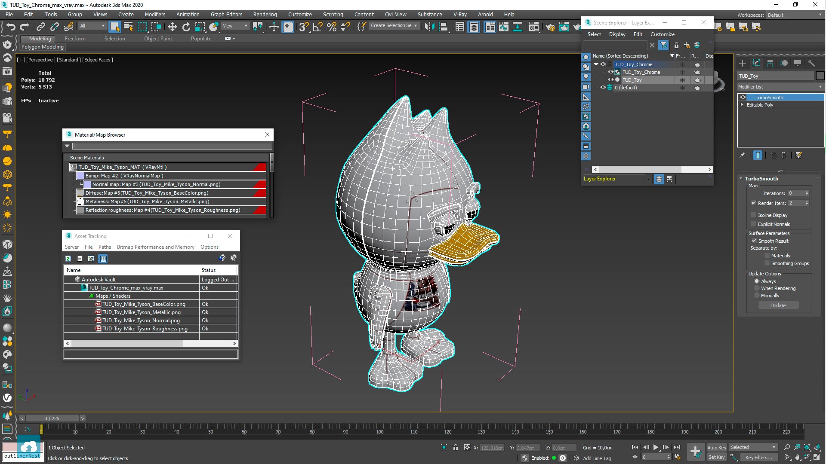The image size is (826, 464).
Task: Hide the TUD_Toy object via eye icon
Action: tap(610, 80)
